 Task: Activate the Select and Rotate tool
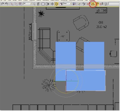tap(57, 4)
